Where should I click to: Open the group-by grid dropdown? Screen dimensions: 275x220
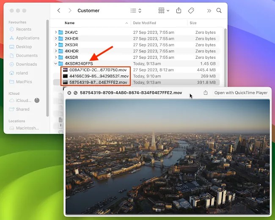[163, 11]
